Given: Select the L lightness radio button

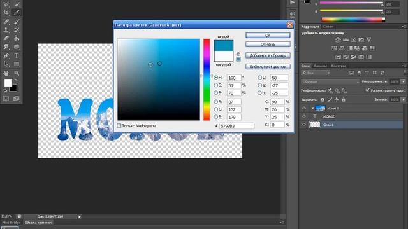Looking at the screenshot, I should tap(259, 78).
